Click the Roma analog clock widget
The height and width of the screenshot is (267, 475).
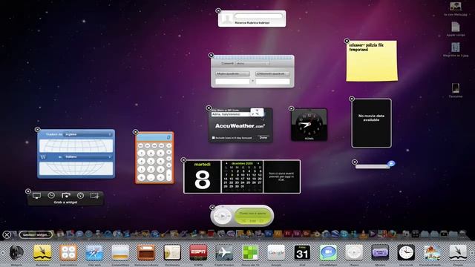click(x=309, y=125)
